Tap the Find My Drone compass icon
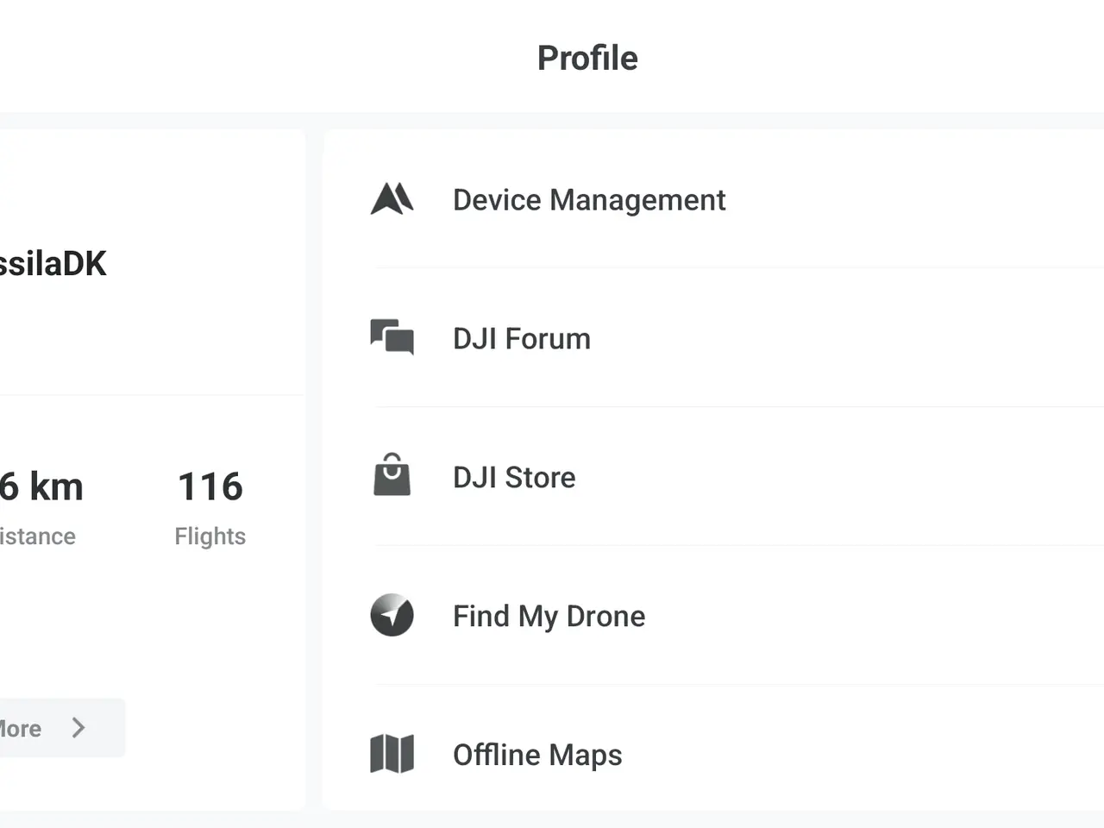The width and height of the screenshot is (1104, 828). coord(392,615)
